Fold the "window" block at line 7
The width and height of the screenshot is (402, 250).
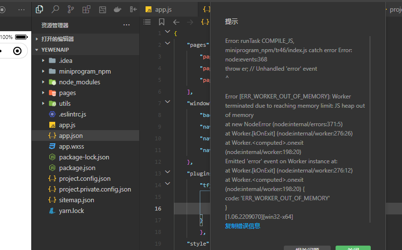(x=168, y=101)
